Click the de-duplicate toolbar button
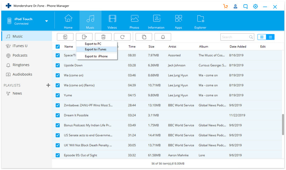286x170 pixels. 144,37
